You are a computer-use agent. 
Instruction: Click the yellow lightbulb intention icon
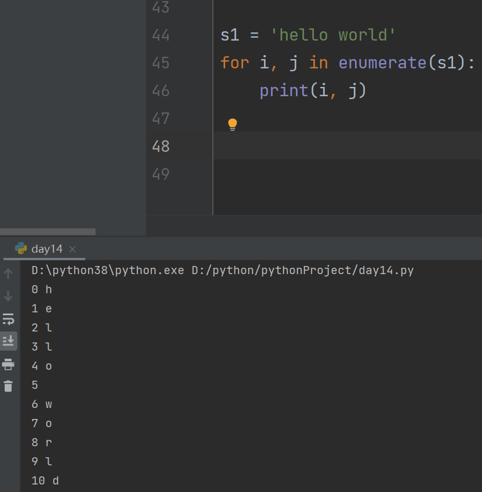[233, 124]
